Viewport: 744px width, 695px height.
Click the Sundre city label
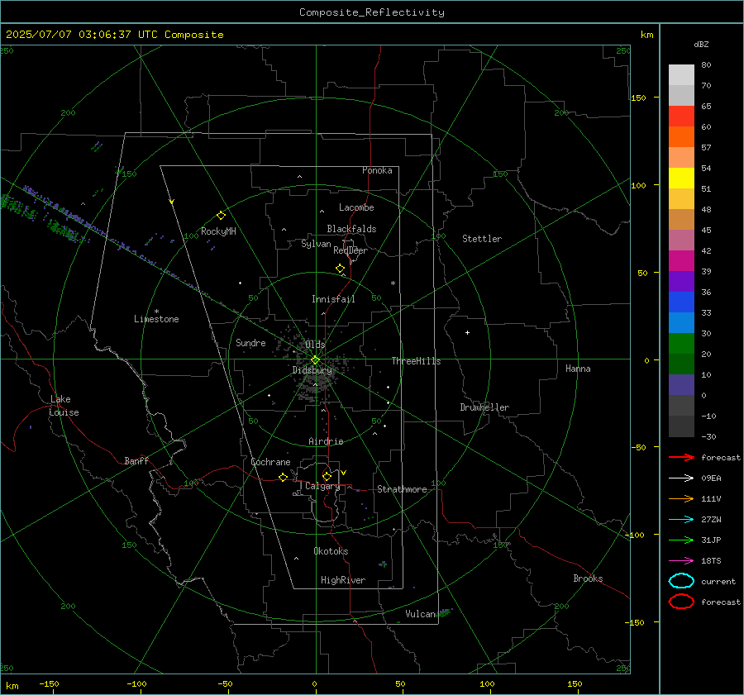point(250,343)
